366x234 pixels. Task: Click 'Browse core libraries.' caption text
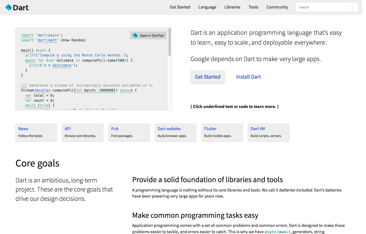[80, 136]
